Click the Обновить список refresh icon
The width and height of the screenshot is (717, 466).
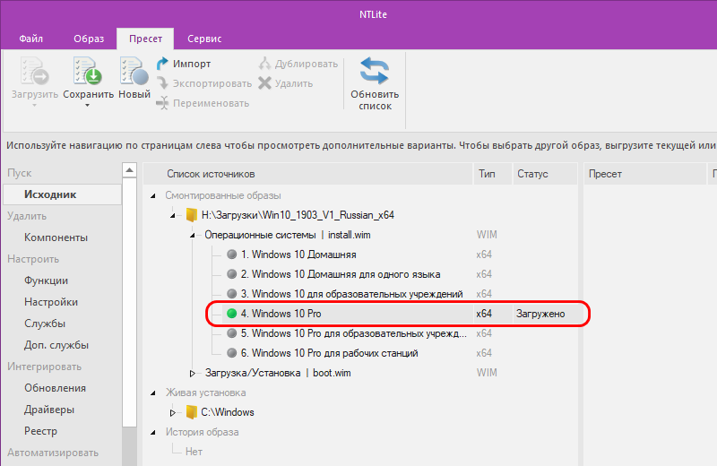point(375,71)
